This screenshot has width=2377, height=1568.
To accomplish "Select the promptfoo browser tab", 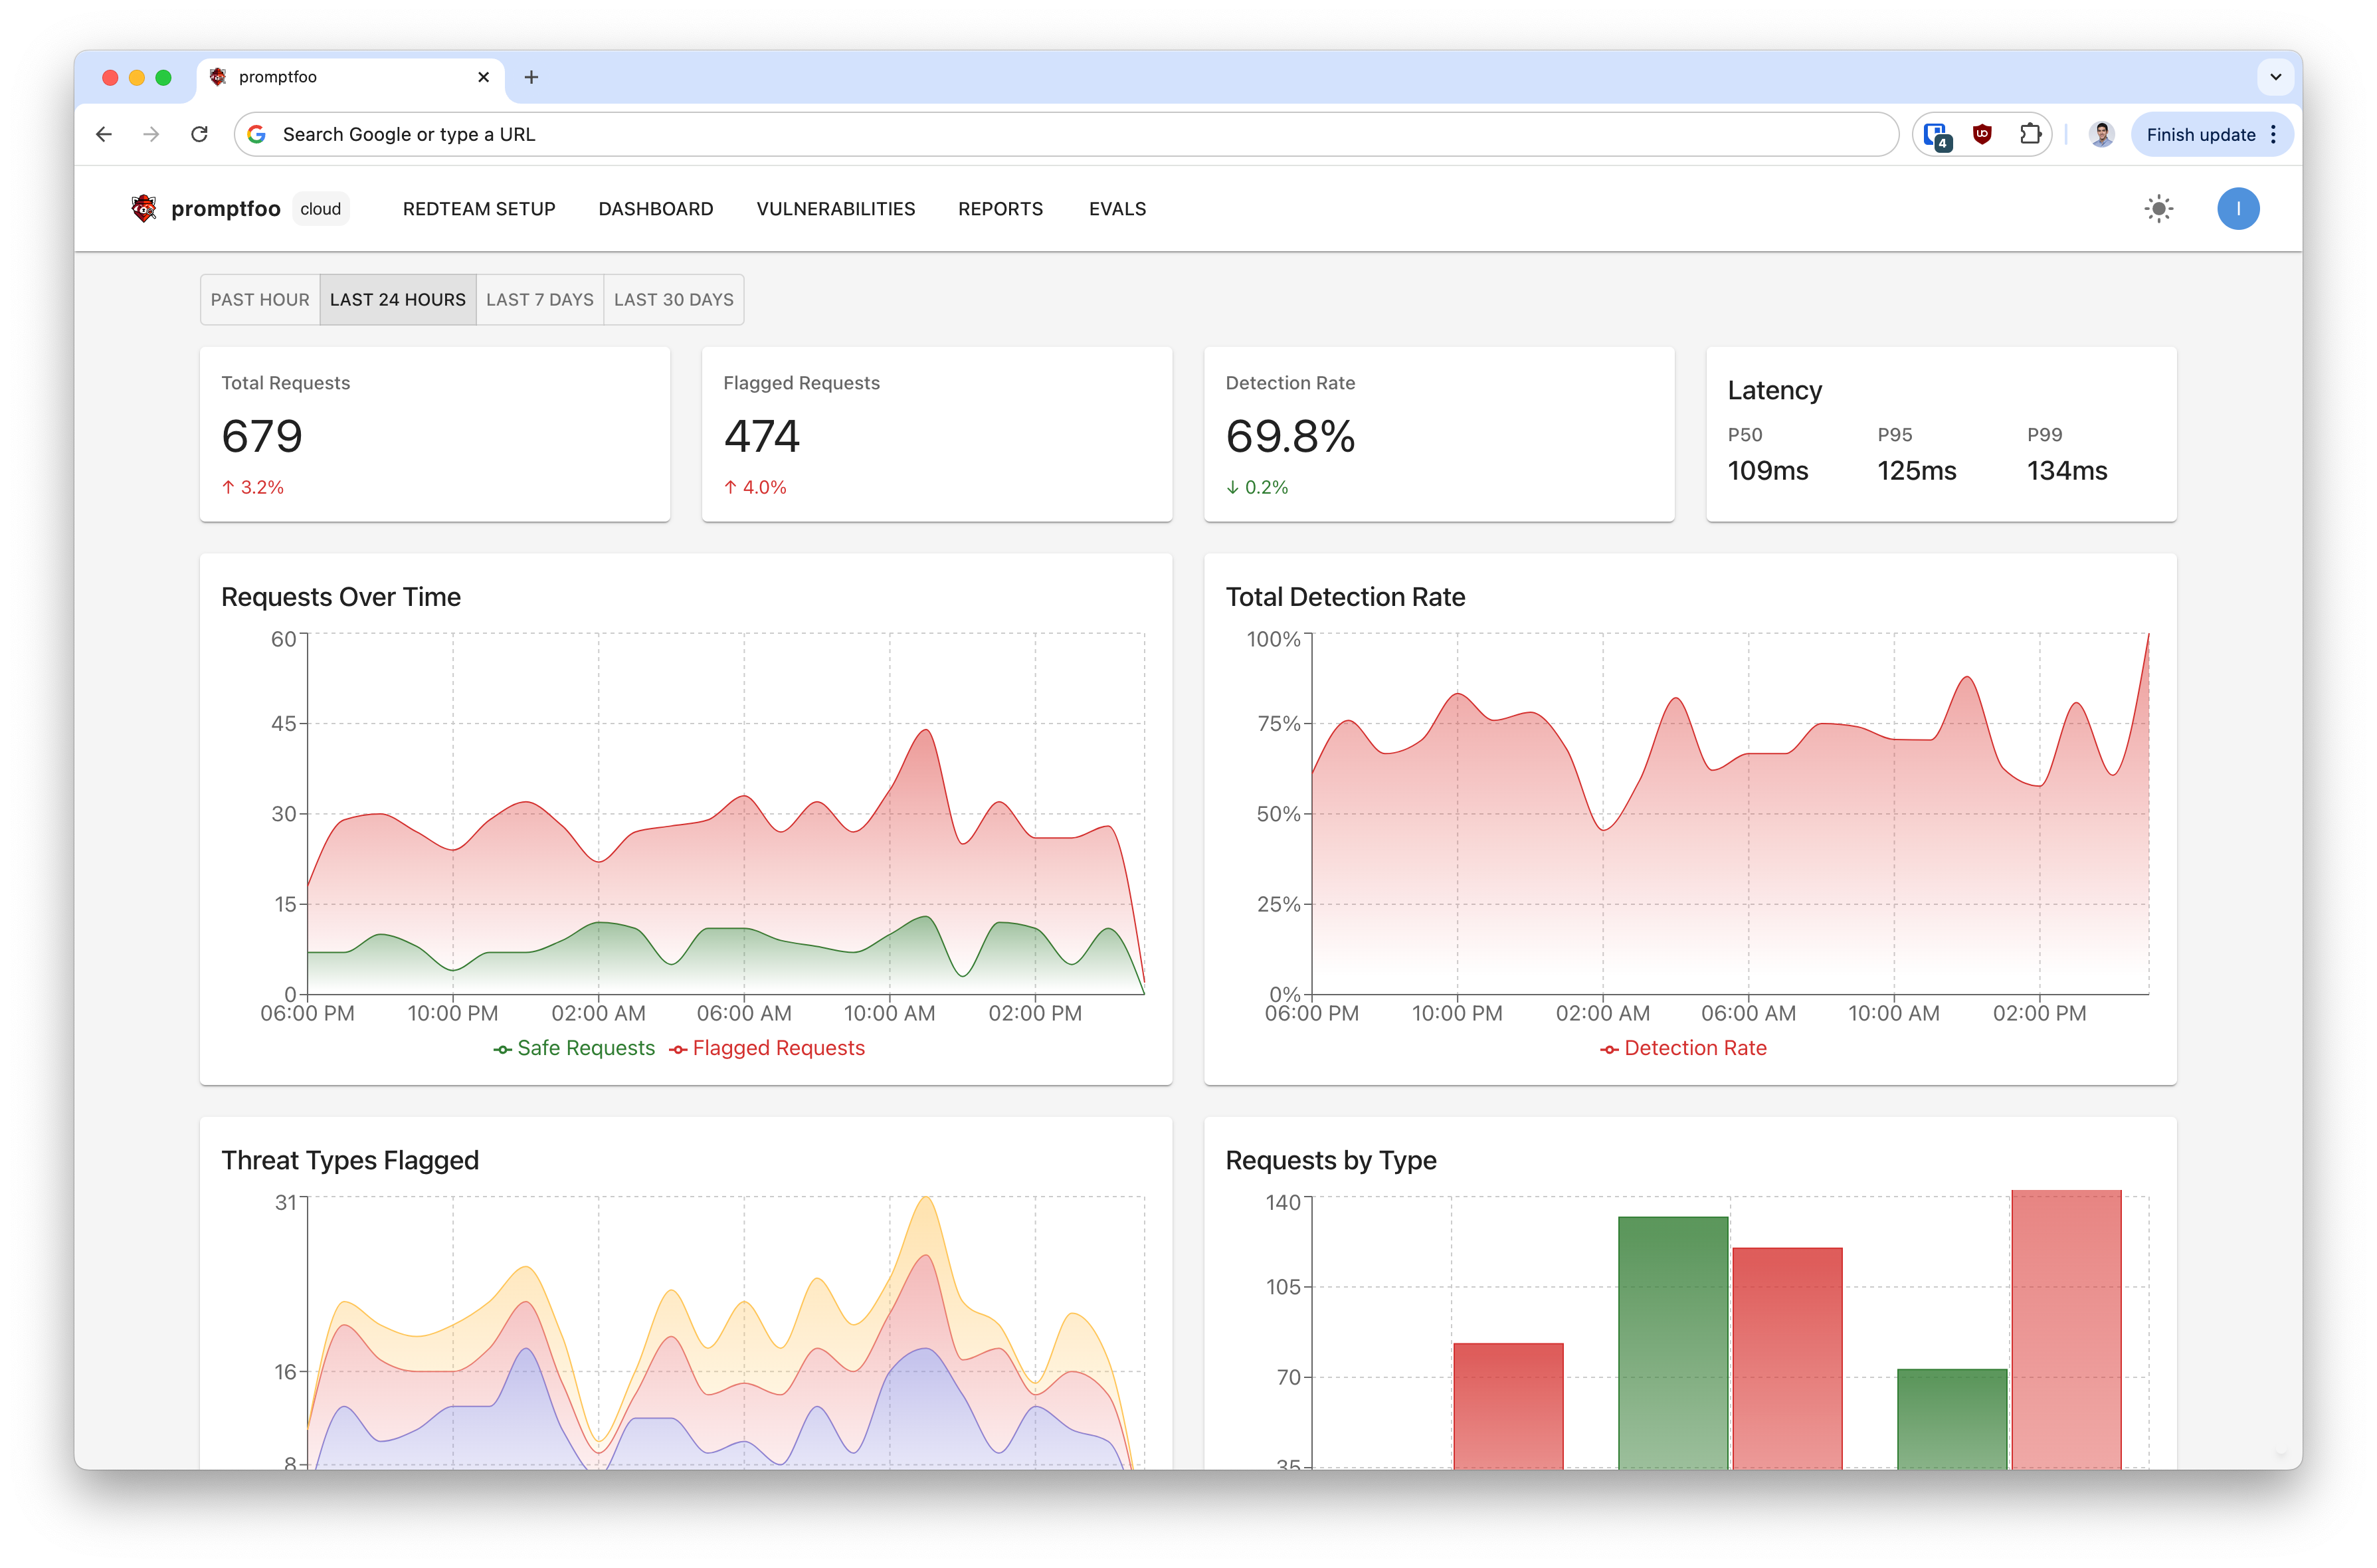I will pyautogui.click(x=350, y=77).
